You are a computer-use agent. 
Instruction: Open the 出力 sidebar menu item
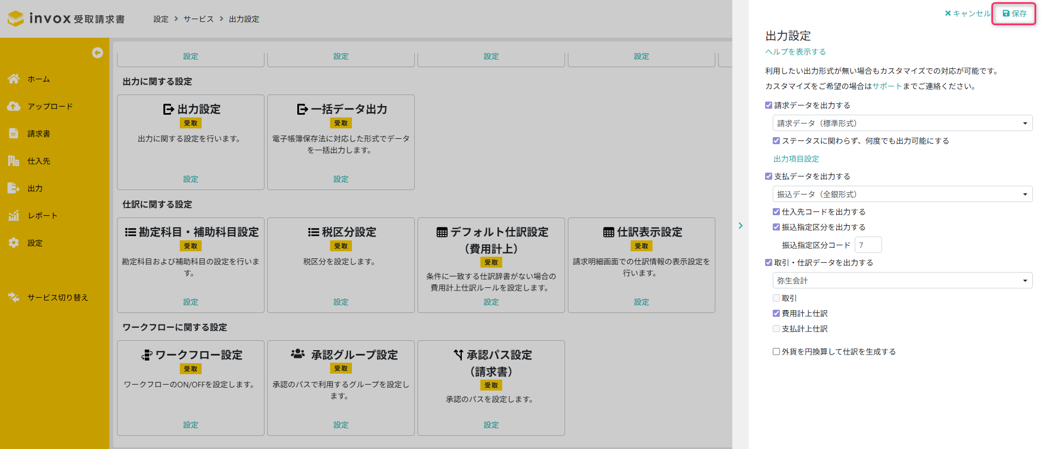[35, 188]
